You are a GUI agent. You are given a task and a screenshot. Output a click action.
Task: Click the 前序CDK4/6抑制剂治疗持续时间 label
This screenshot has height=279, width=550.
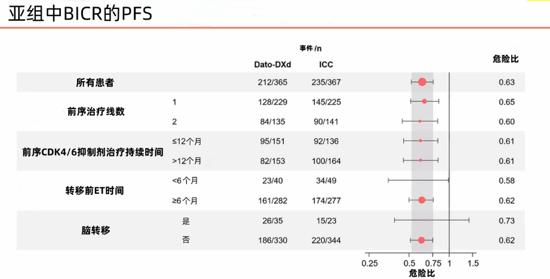point(93,151)
